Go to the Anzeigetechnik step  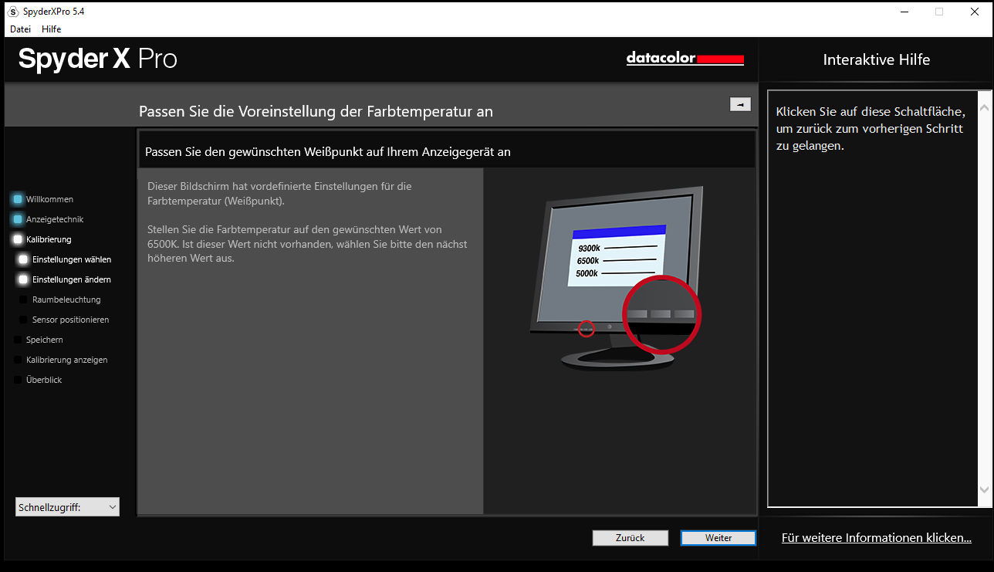pyautogui.click(x=48, y=219)
